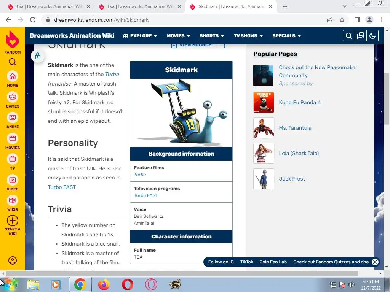This screenshot has width=390, height=292.
Task: Open the Windows Start button
Action: [10, 284]
